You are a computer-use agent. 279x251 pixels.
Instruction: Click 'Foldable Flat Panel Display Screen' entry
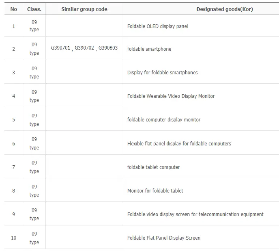coord(164,238)
